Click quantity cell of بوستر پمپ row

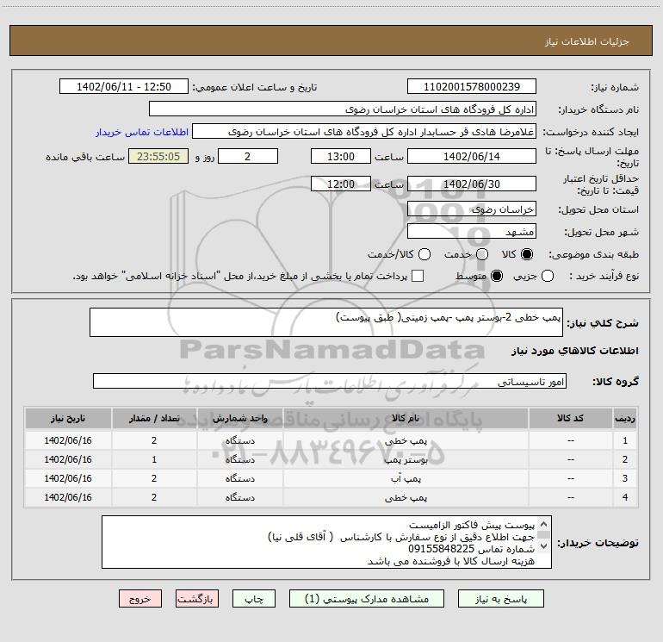click(154, 459)
